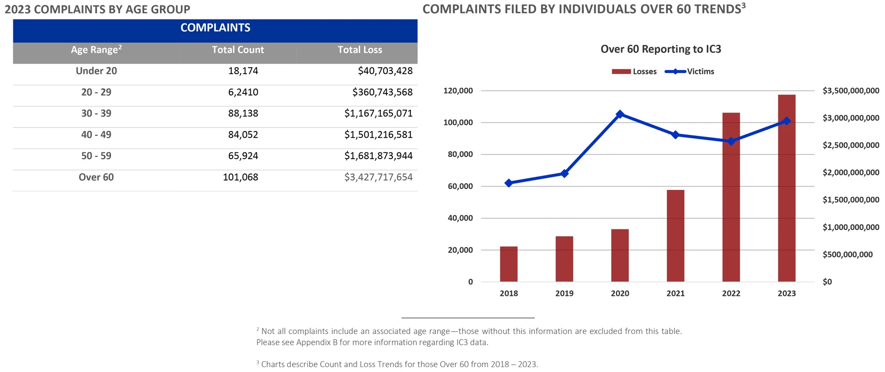The width and height of the screenshot is (885, 372).
Task: Click the blue Victims legend marker
Action: pos(675,72)
